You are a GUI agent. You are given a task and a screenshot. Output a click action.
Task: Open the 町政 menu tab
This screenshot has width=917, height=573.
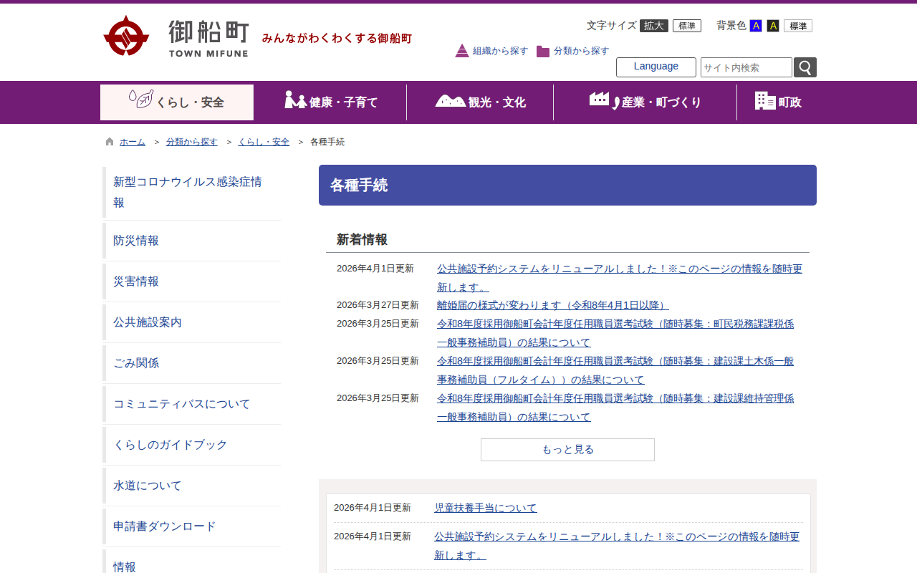click(x=777, y=102)
